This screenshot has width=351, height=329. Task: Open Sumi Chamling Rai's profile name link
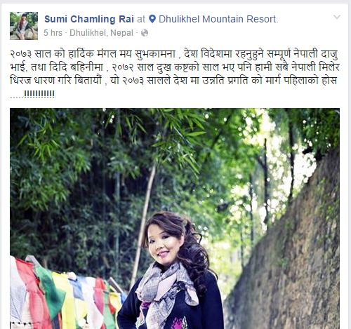point(89,19)
